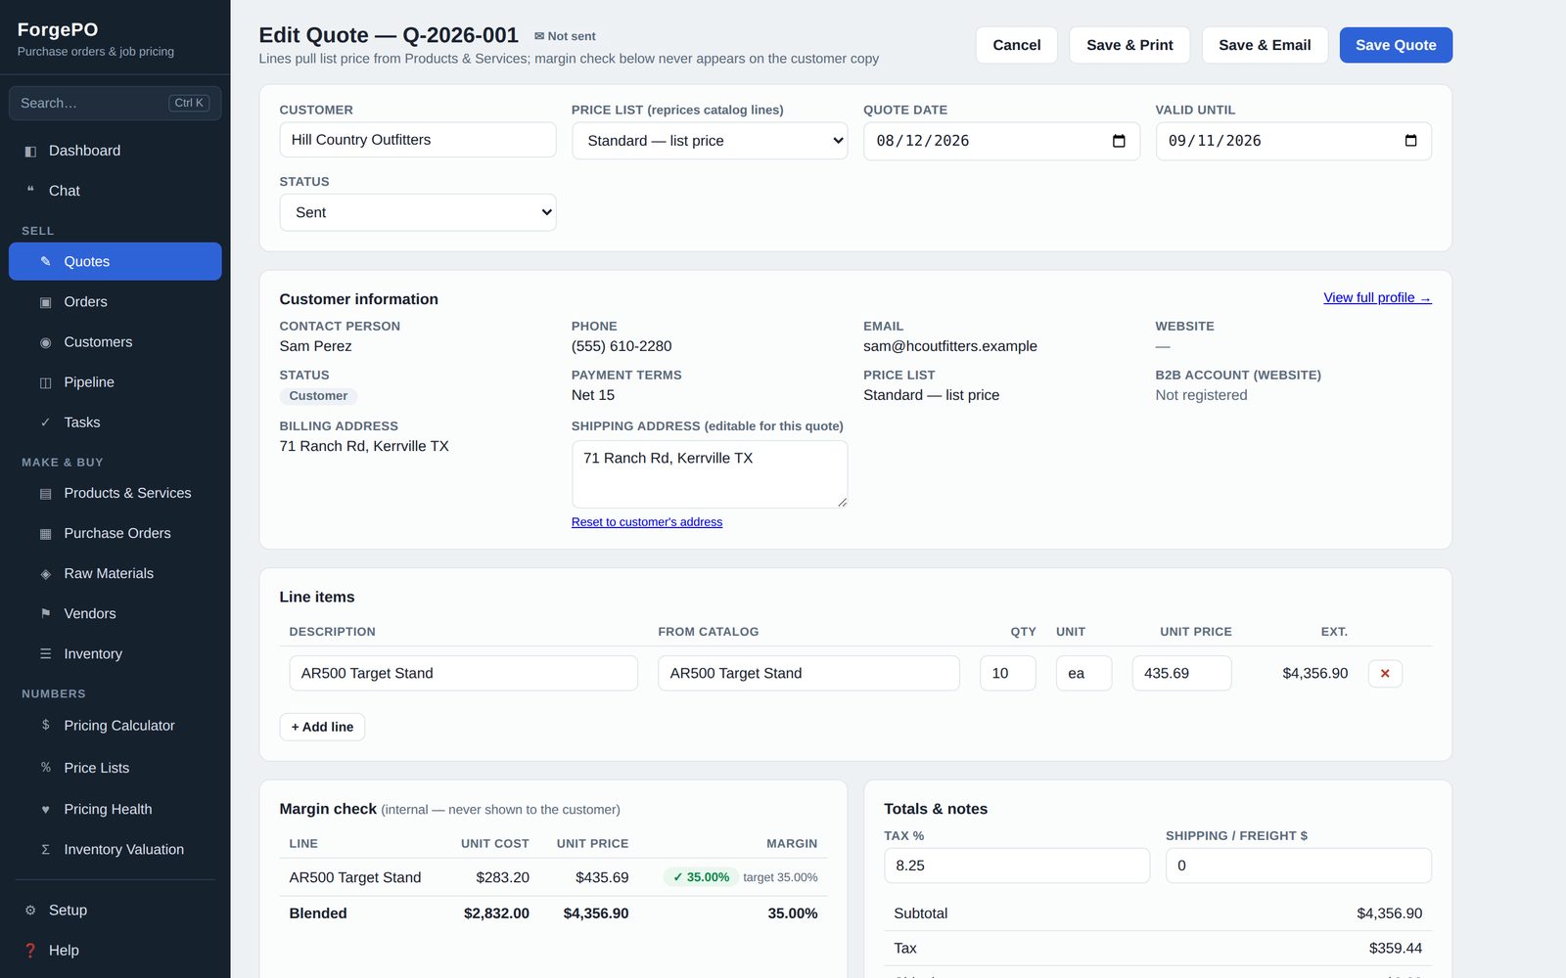Click the Pricing Calculator dollar icon
1566x978 pixels.
(45, 725)
